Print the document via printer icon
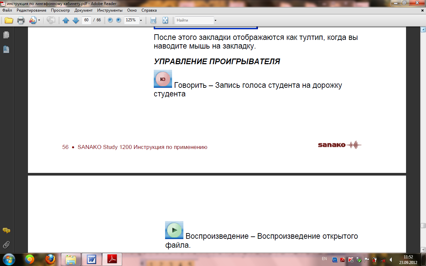426x266 pixels. pos(21,20)
